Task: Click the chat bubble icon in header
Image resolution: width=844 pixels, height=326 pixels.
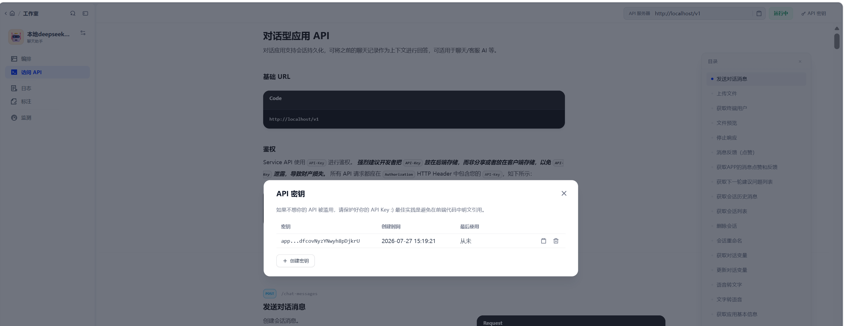Action: coord(73,14)
